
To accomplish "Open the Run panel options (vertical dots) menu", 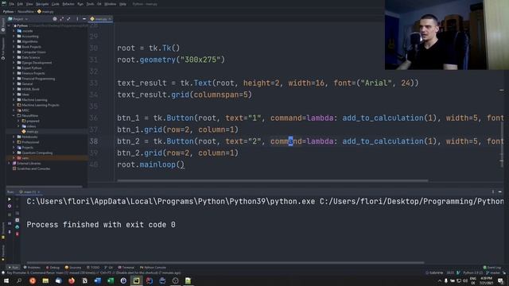I will click(x=493, y=192).
